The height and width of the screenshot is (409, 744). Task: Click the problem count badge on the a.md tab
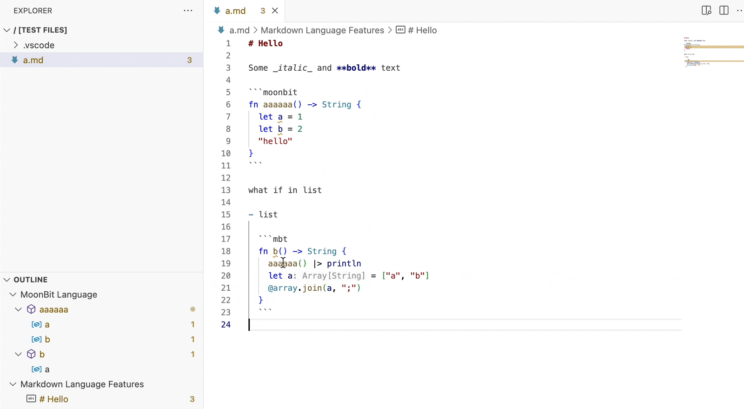coord(263,11)
